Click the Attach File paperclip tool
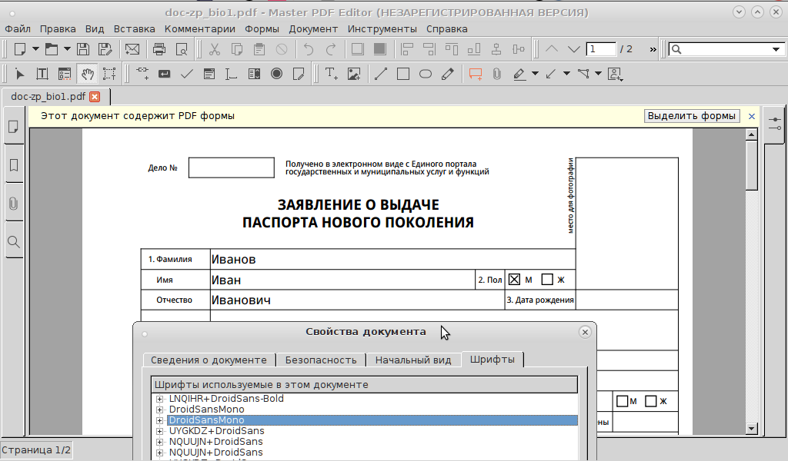This screenshot has height=461, width=788. coord(497,74)
